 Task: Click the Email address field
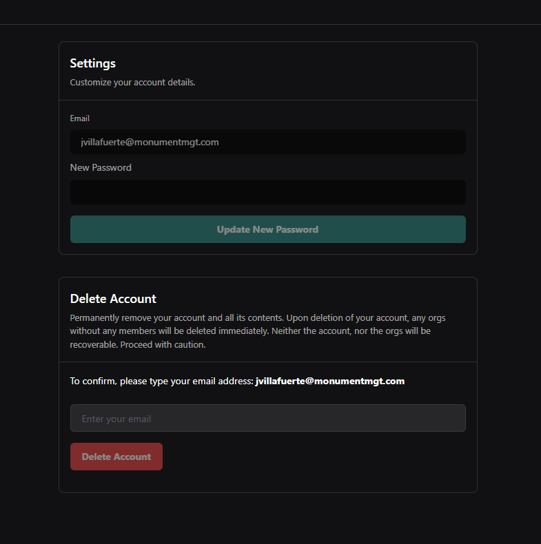(267, 142)
